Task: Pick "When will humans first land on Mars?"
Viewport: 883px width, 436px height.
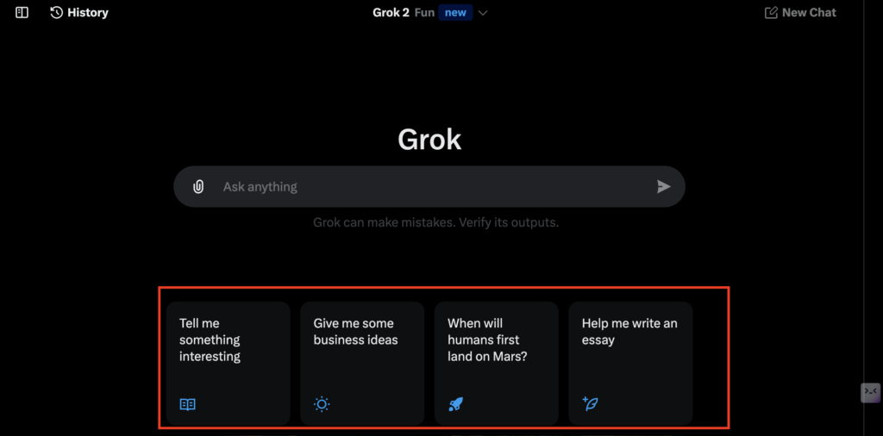Action: point(496,362)
